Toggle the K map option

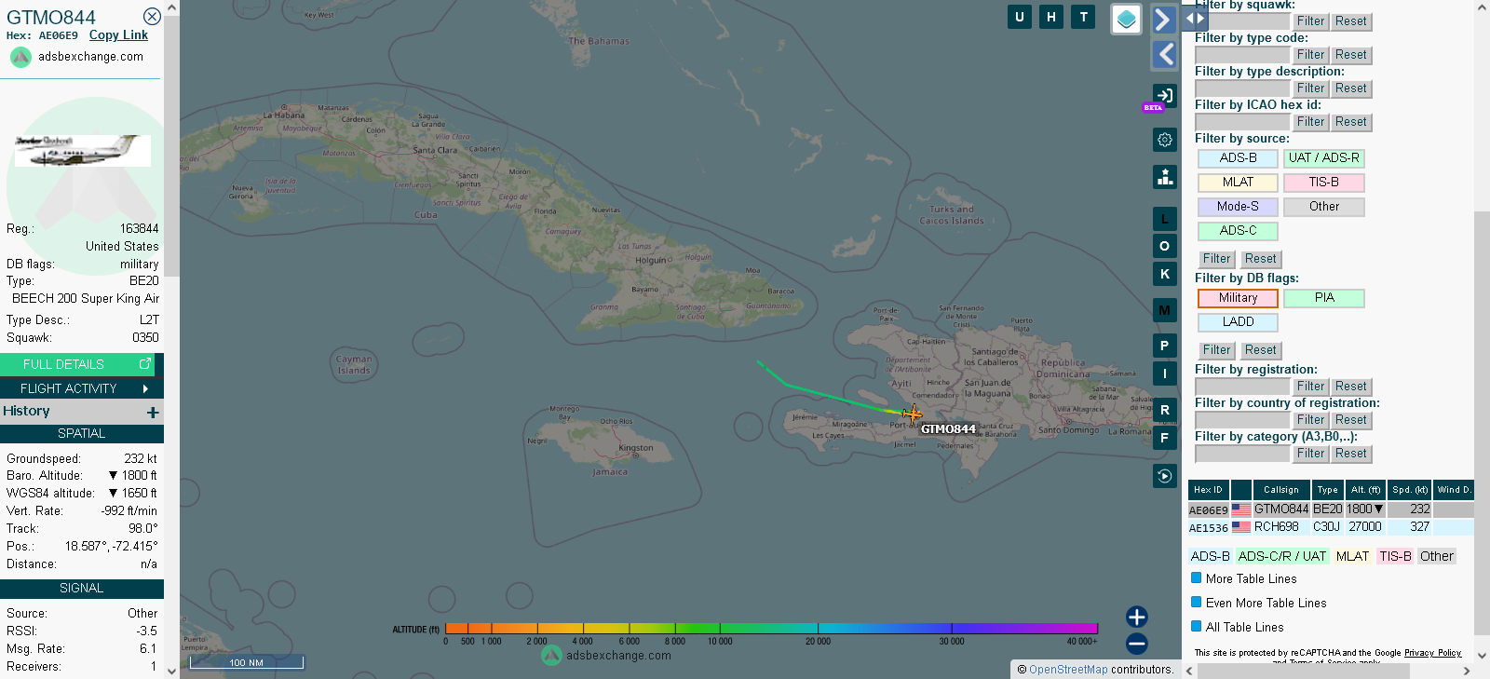(1164, 274)
